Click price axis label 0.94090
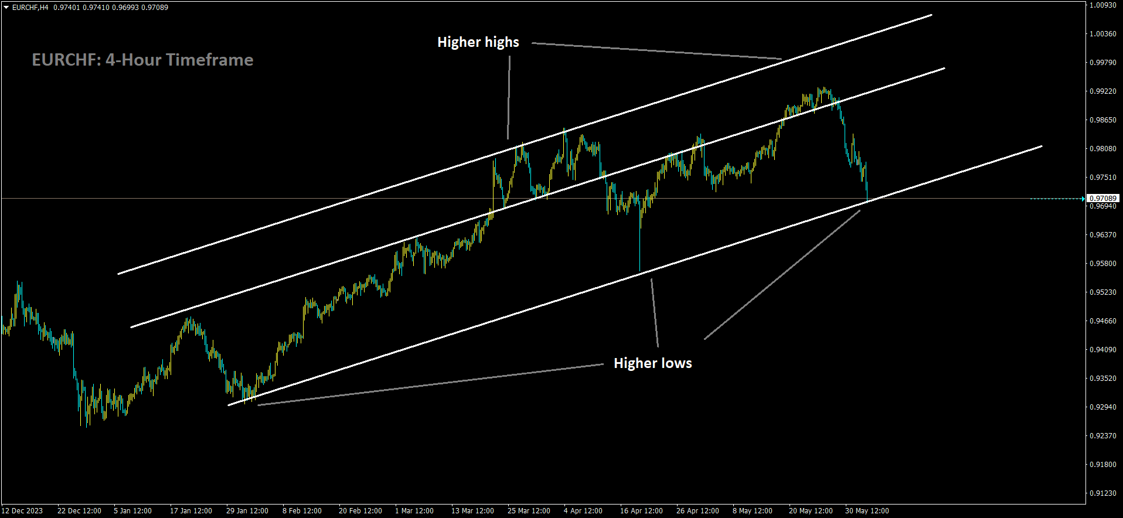Screen dimensions: 1123x518 1102,349
